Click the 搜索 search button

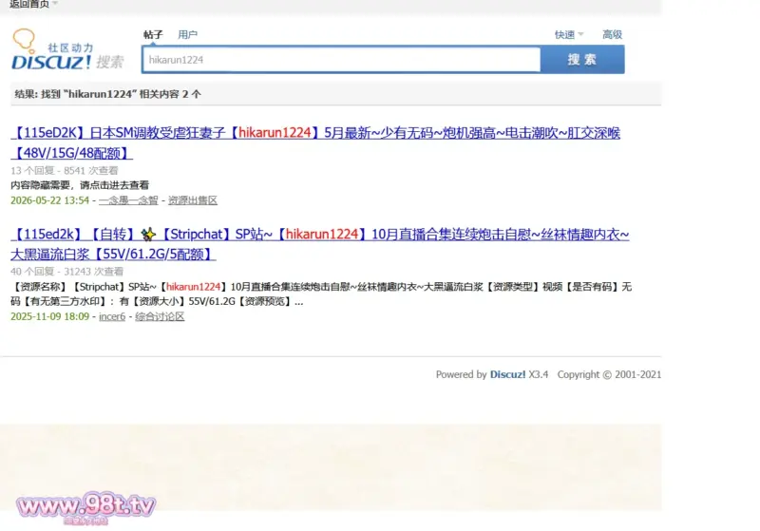click(582, 60)
